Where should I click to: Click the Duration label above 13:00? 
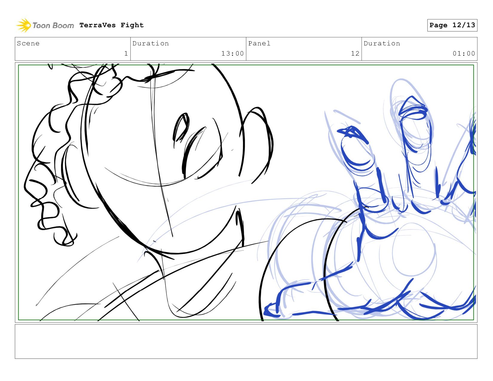[151, 43]
